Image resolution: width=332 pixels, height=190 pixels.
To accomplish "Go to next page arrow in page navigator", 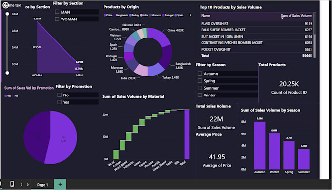I will [28, 185].
